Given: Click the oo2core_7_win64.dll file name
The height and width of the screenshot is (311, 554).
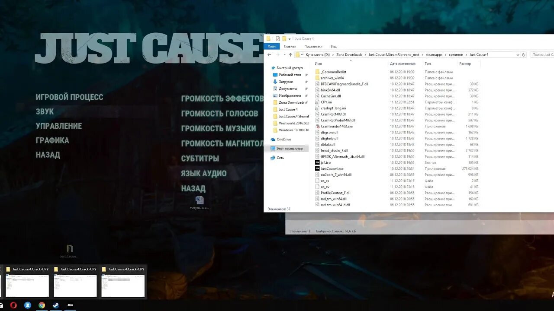Looking at the screenshot, I should (x=336, y=175).
